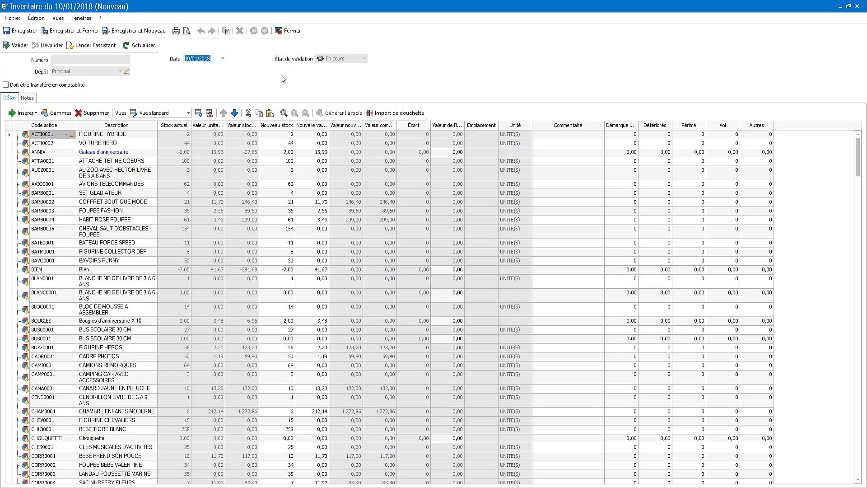Click the Fermer button
The height and width of the screenshot is (488, 867).
(x=288, y=31)
